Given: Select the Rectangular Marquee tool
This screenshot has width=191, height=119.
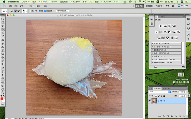Looking at the screenshot, I should click(3, 22).
